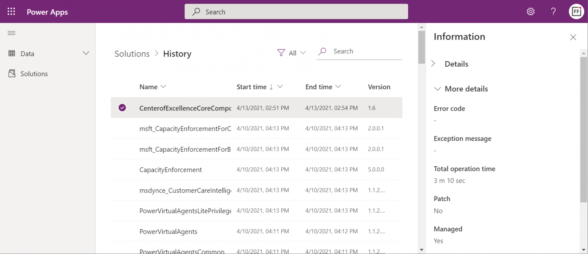Screen dimensions: 588x254
Task: Click the magnifier icon in History search
Action: point(322,51)
